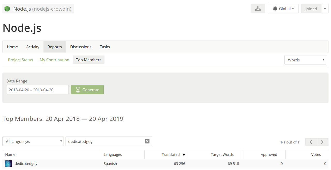This screenshot has width=331, height=170.
Task: Open the Words unit dropdown
Action: pyautogui.click(x=305, y=60)
